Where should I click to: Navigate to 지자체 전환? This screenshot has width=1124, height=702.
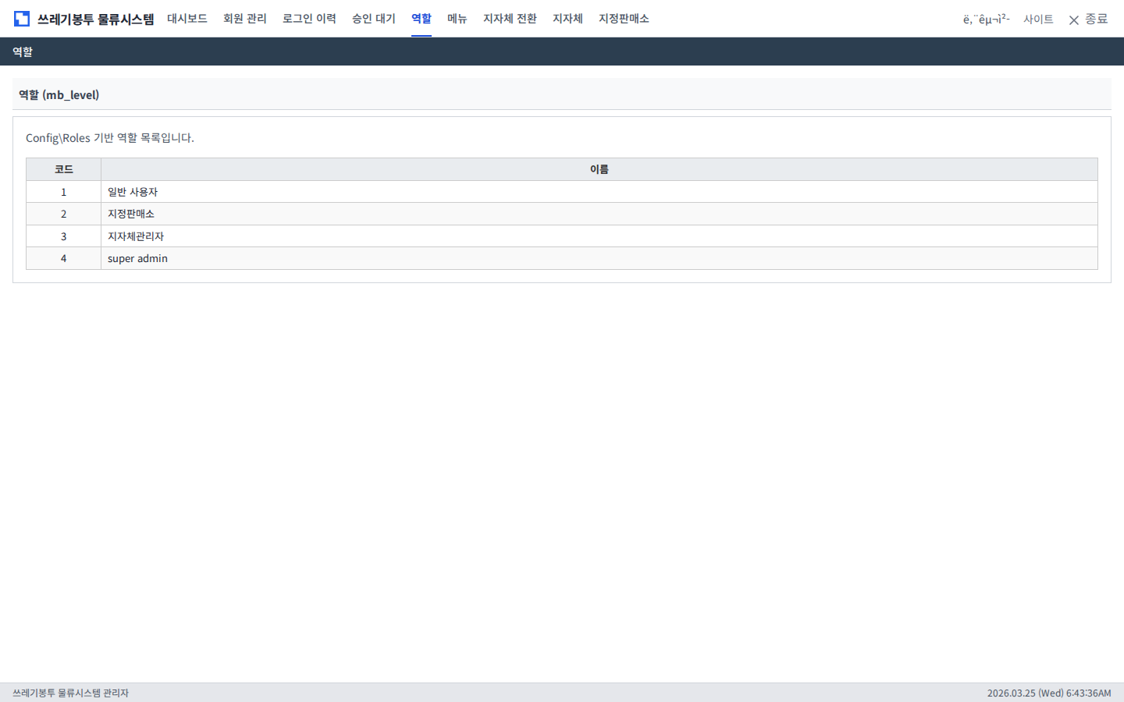click(510, 19)
